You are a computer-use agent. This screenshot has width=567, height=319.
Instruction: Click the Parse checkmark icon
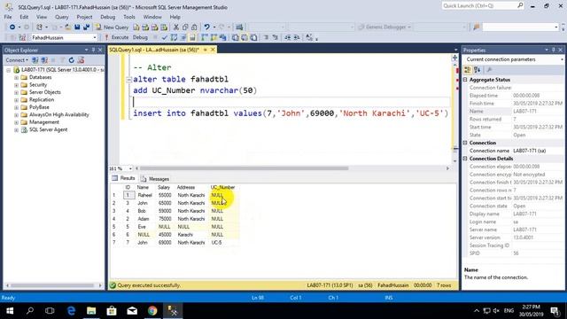pyautogui.click(x=165, y=37)
